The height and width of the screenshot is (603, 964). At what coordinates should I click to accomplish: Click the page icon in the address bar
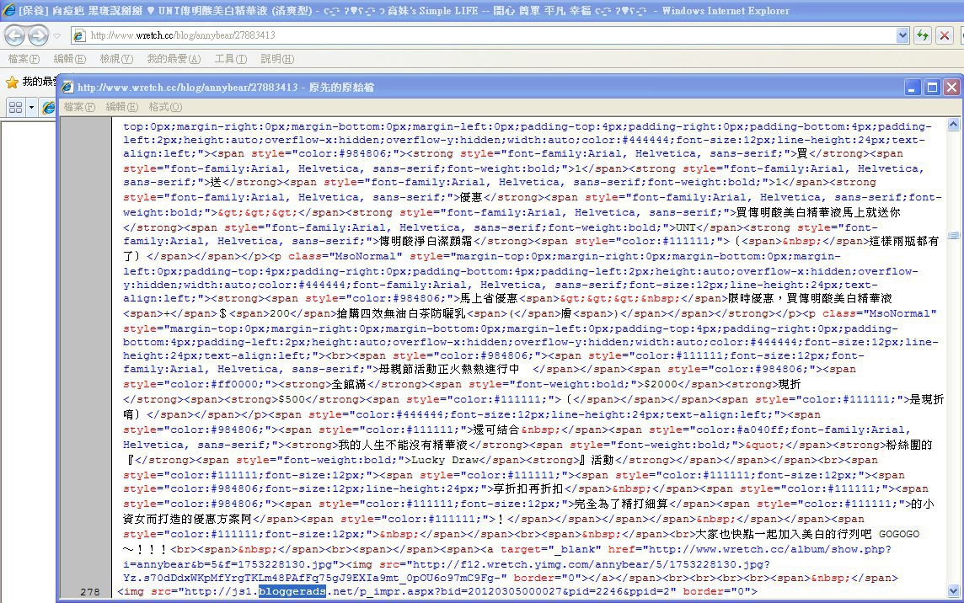(x=79, y=35)
